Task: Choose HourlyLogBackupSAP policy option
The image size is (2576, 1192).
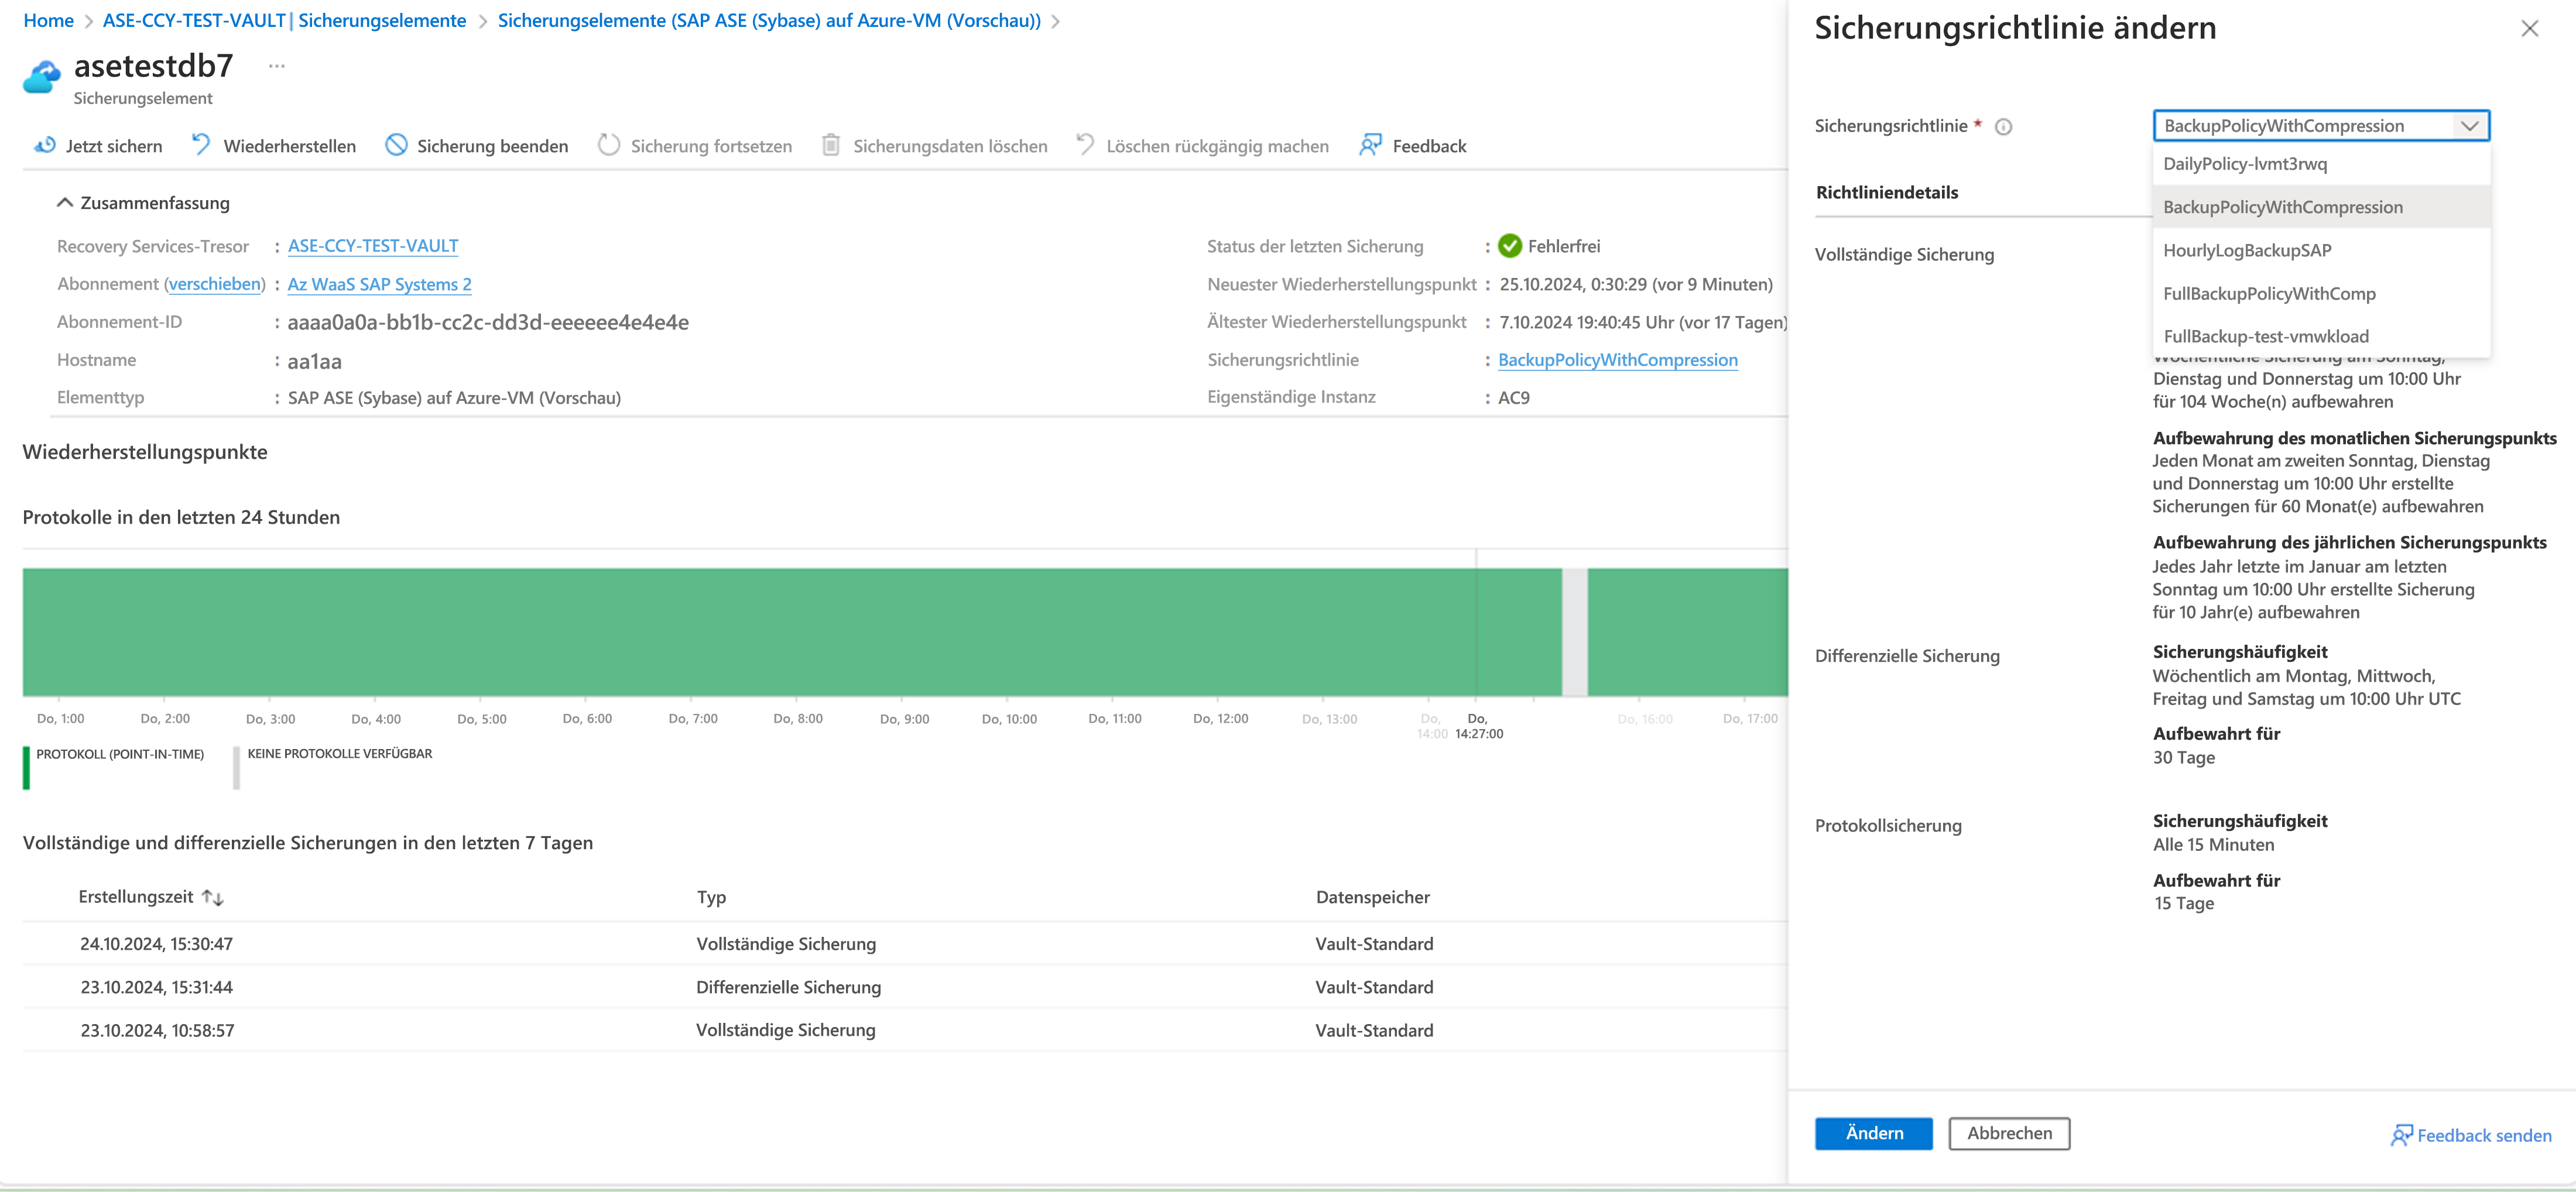Action: (2247, 251)
